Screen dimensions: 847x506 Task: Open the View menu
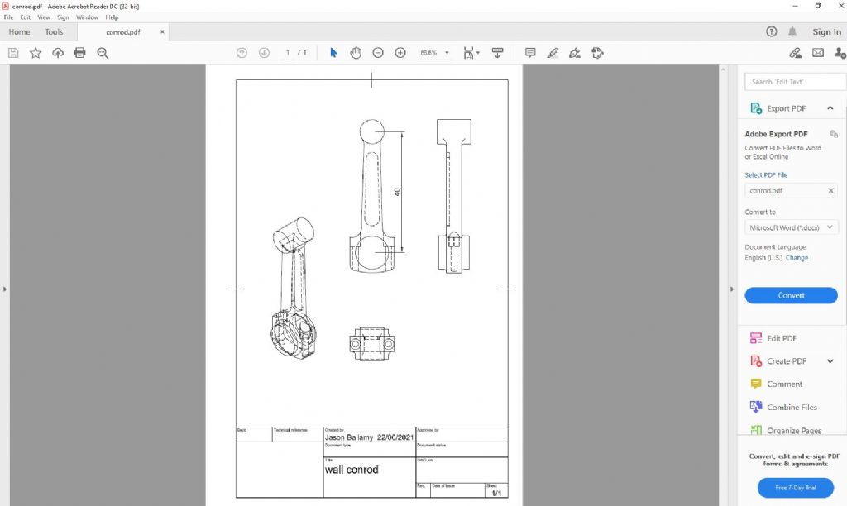click(x=44, y=17)
